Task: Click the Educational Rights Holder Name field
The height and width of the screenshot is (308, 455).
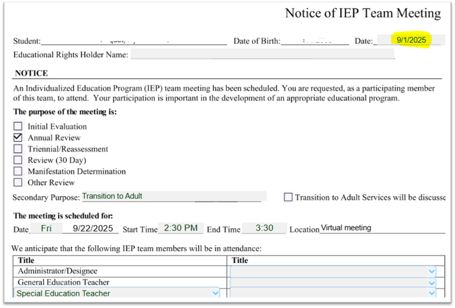Action: coord(262,55)
